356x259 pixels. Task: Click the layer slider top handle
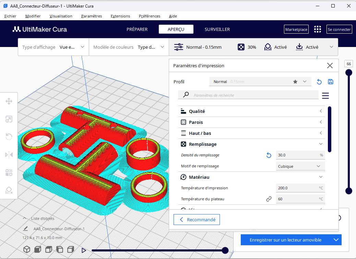click(x=349, y=72)
